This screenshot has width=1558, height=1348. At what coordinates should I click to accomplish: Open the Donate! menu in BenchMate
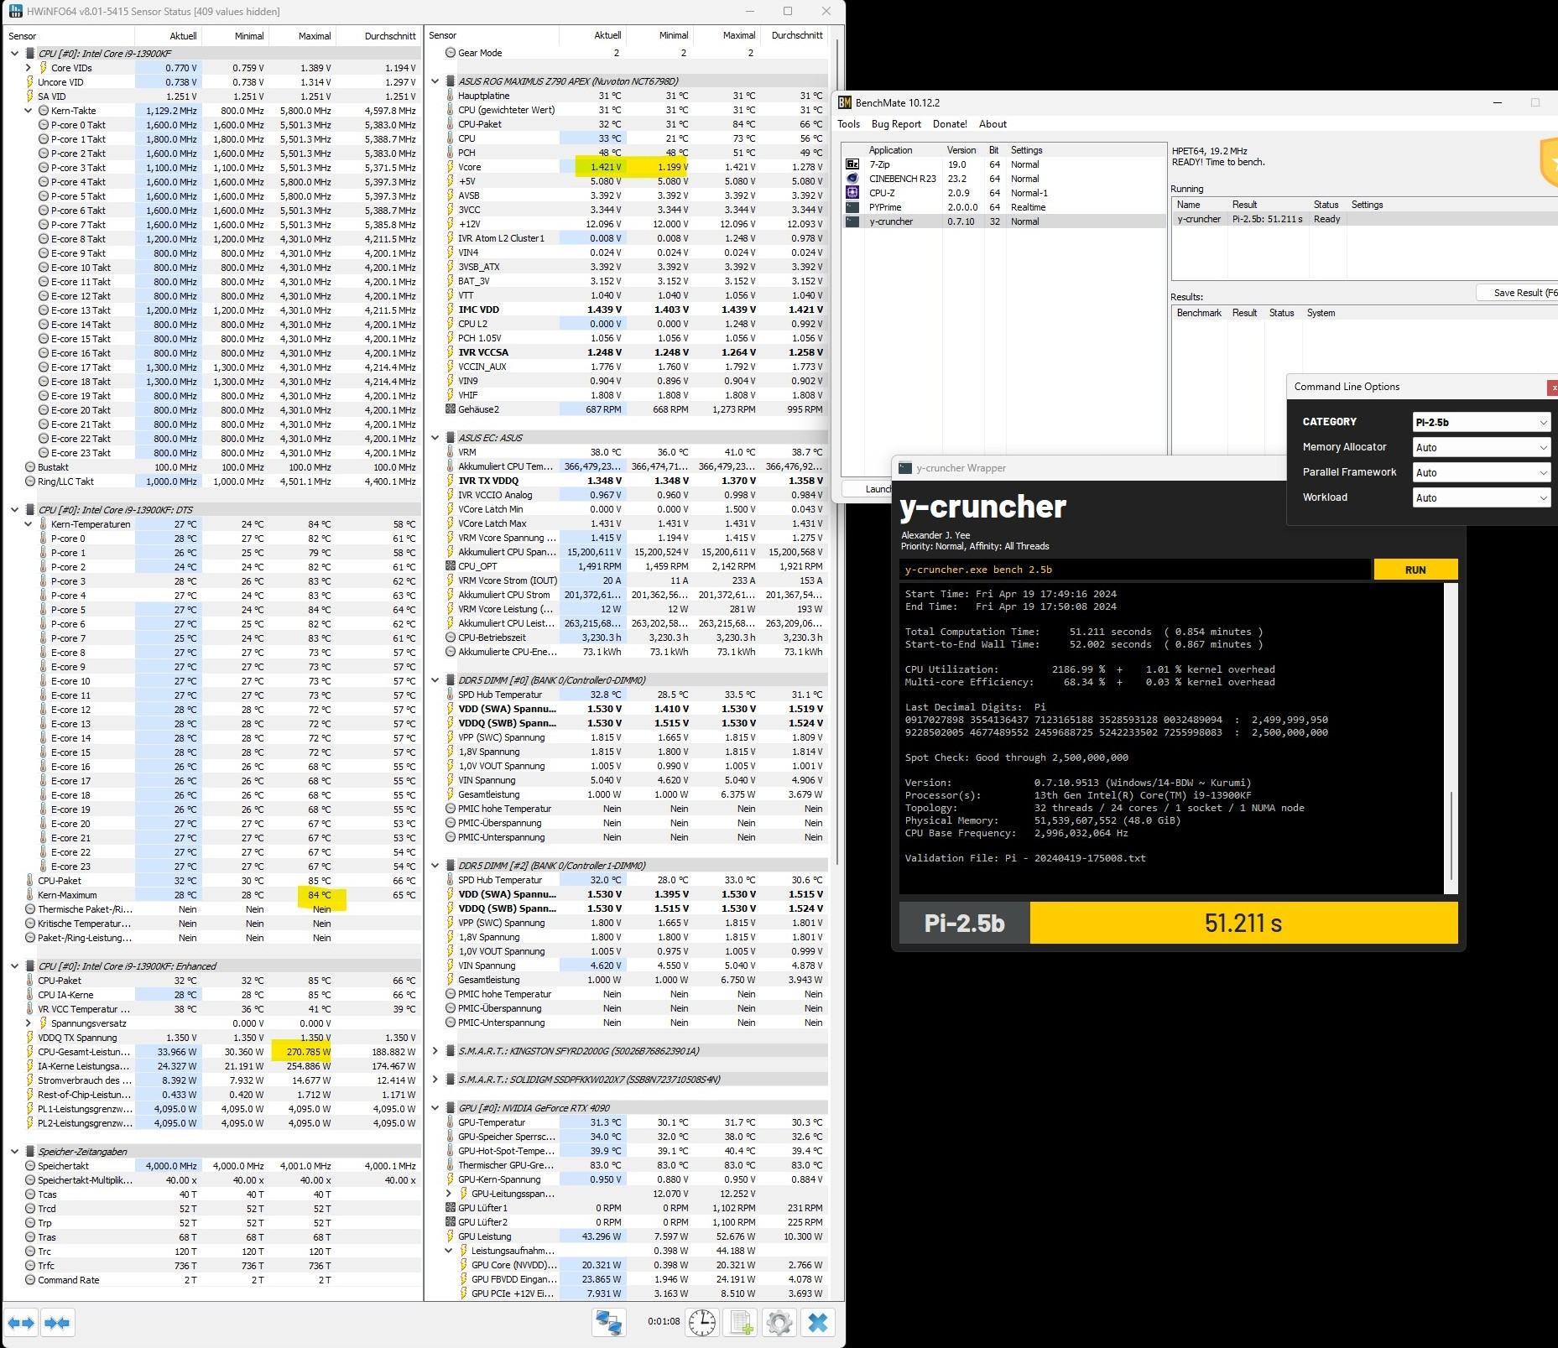pyautogui.click(x=950, y=124)
